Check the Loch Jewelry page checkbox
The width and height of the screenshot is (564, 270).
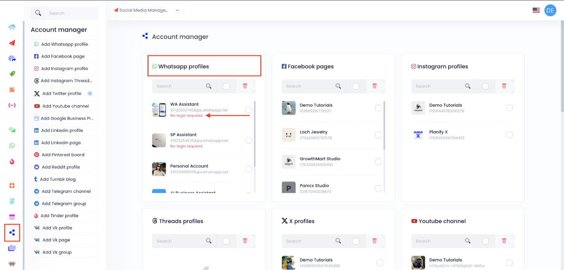(x=378, y=135)
